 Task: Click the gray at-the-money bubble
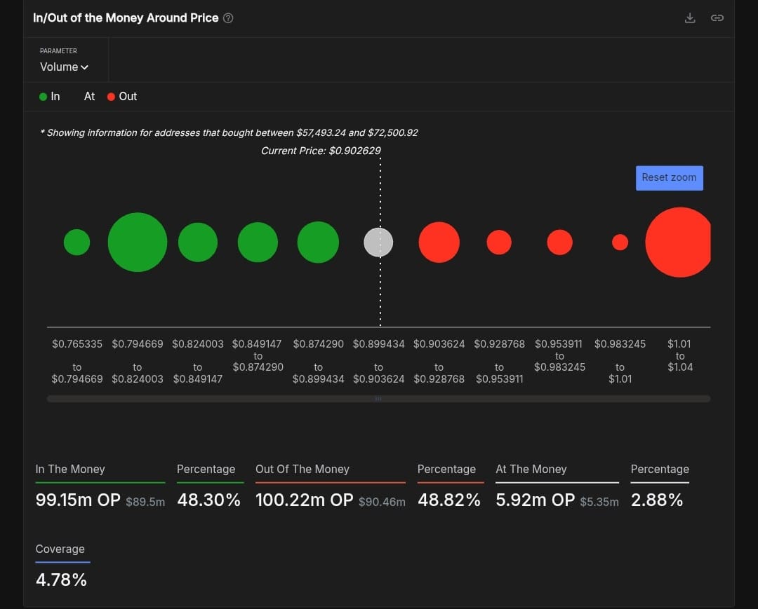(x=378, y=242)
